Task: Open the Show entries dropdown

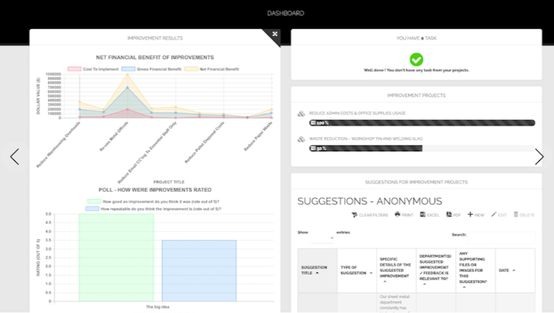Action: [x=322, y=238]
